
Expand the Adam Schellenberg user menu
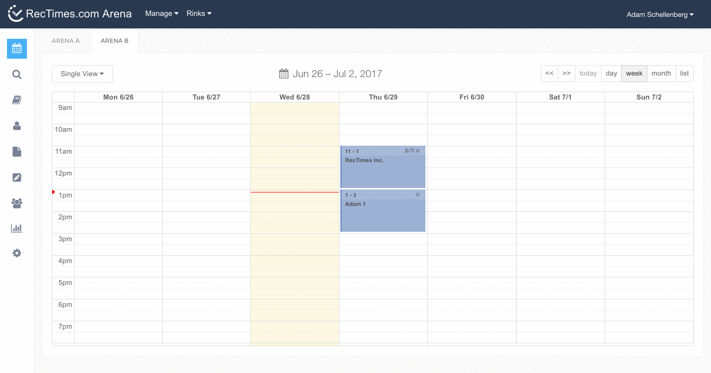click(x=660, y=14)
